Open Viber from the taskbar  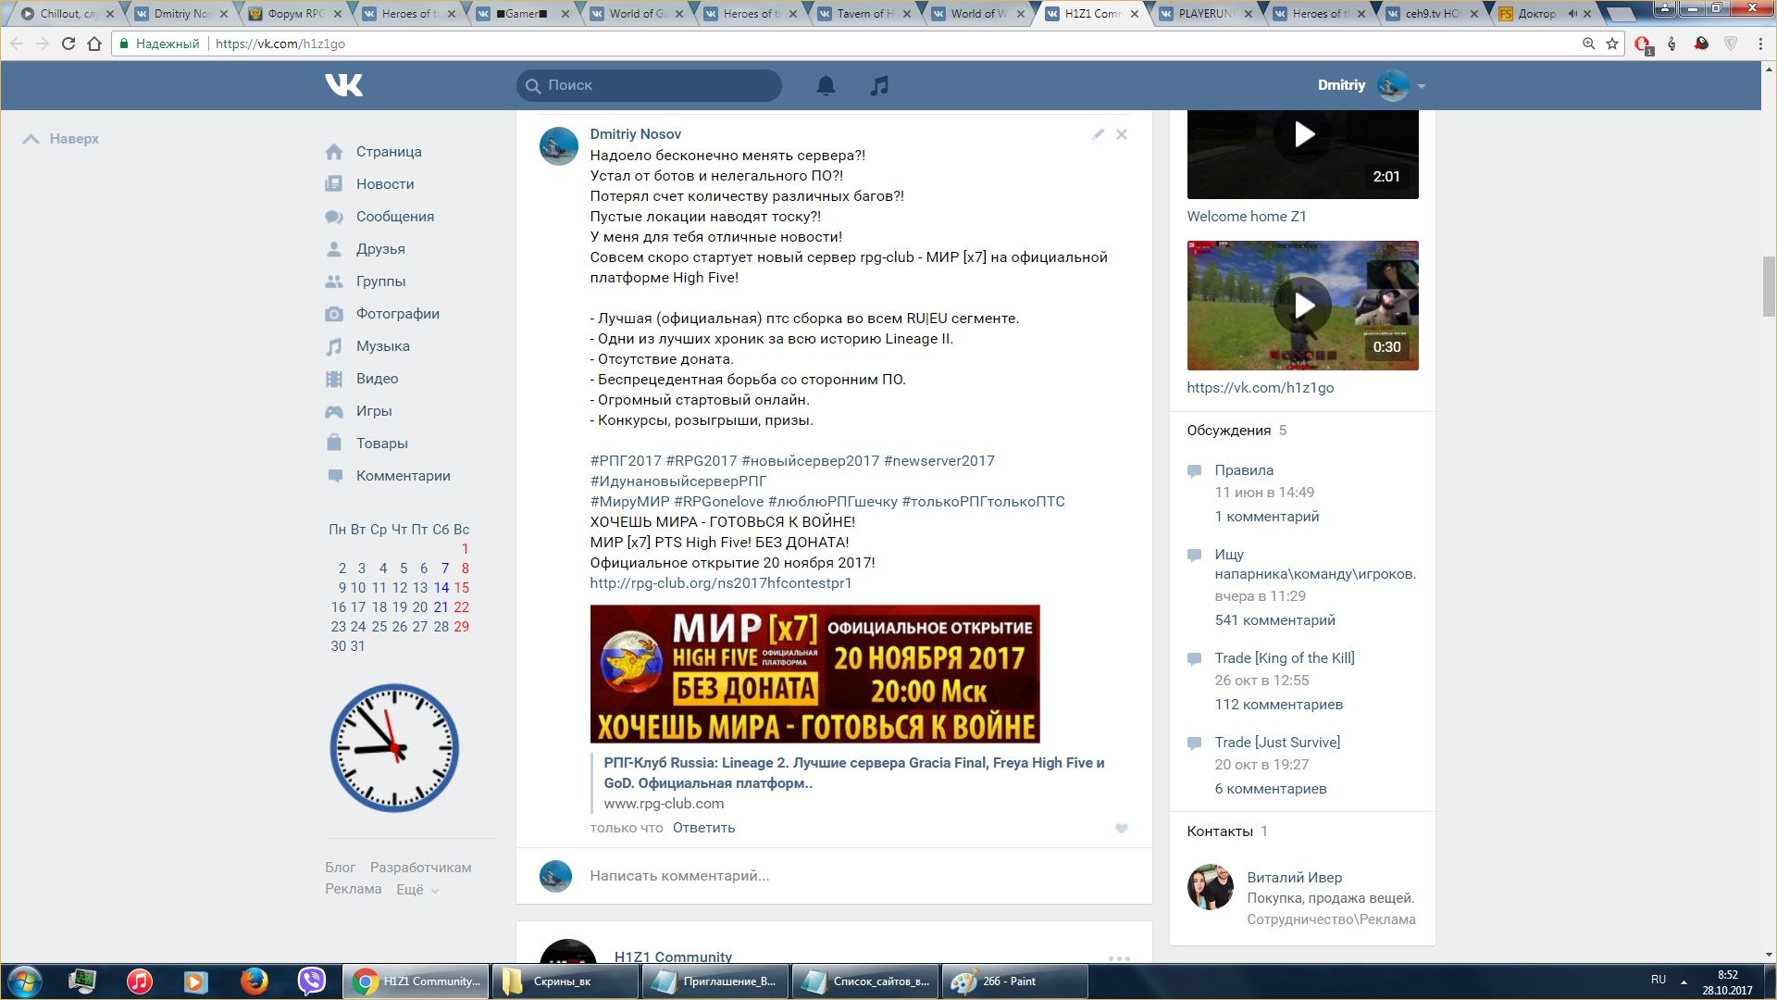point(312,981)
